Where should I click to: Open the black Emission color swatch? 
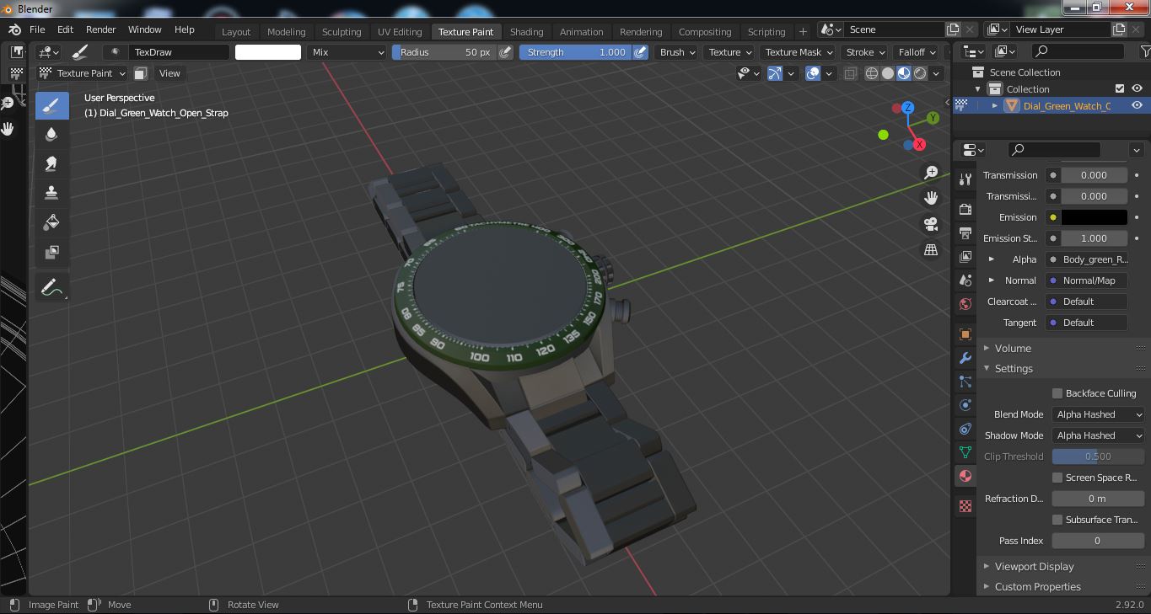1094,217
